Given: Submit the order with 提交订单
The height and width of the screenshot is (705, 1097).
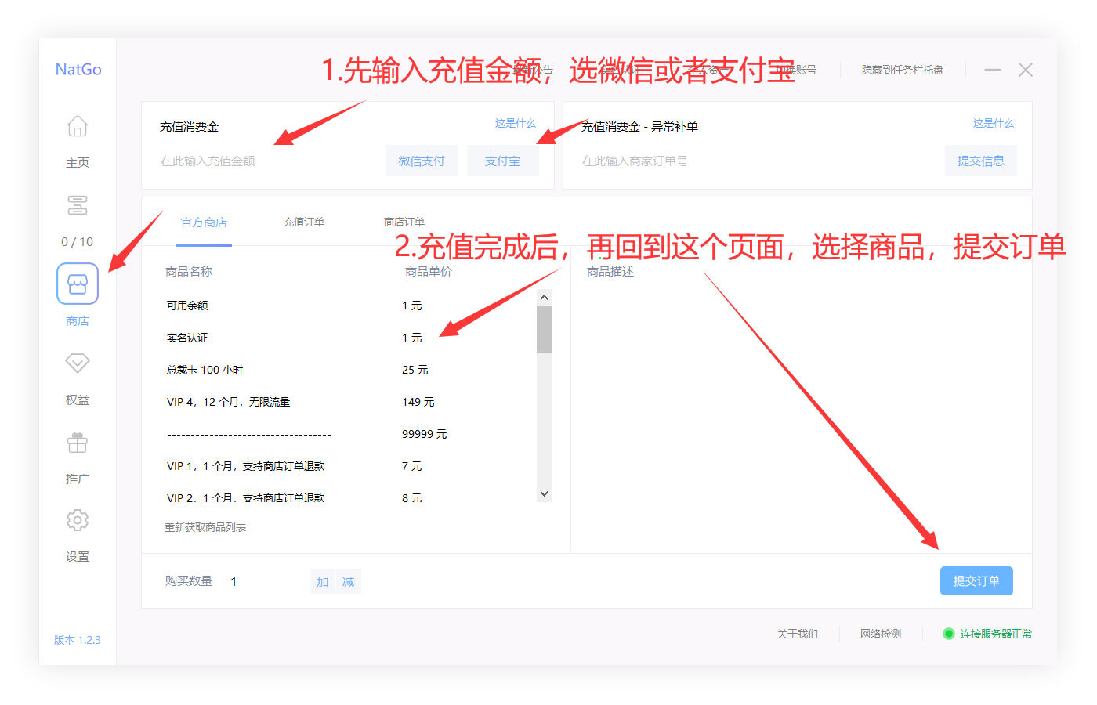Looking at the screenshot, I should tap(976, 580).
